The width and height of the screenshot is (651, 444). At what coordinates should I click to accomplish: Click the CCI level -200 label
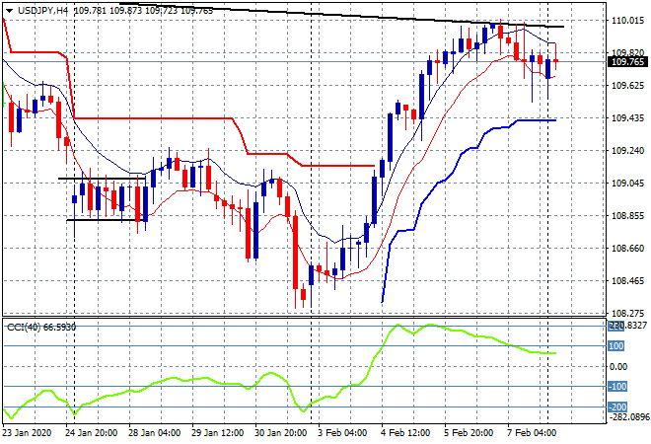tap(616, 407)
